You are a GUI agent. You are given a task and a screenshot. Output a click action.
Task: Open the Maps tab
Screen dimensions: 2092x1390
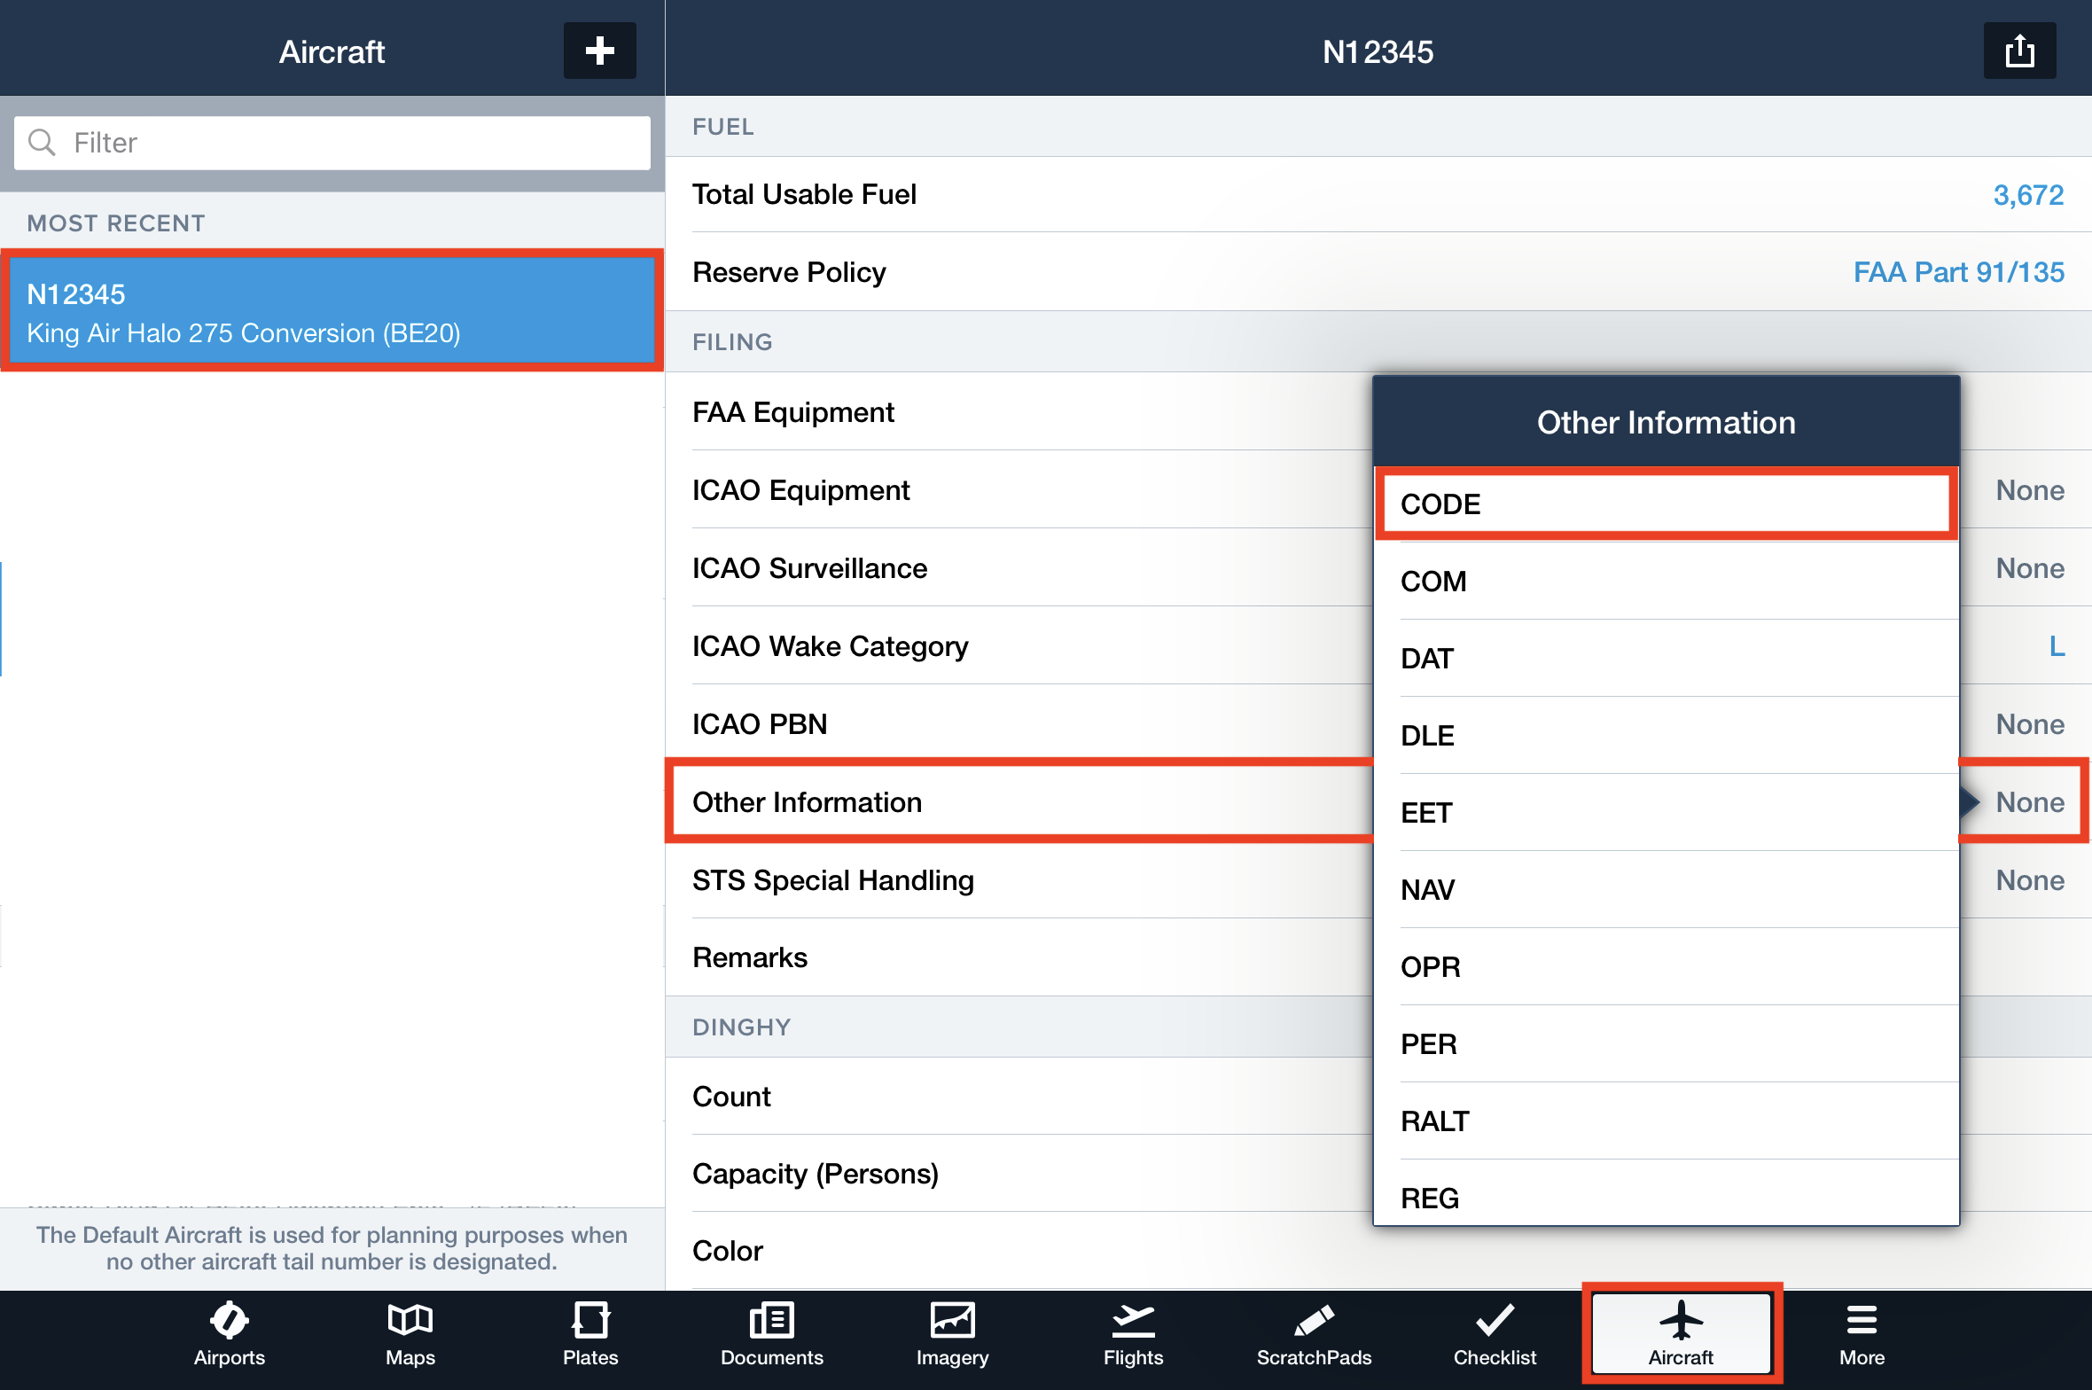410,1334
